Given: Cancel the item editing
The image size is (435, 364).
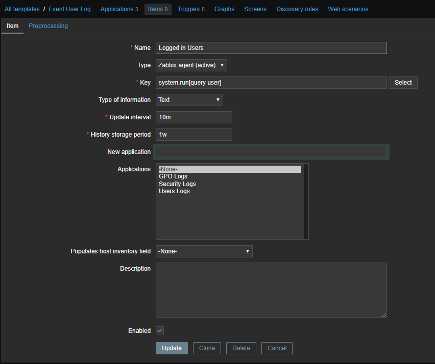Looking at the screenshot, I should [277, 348].
